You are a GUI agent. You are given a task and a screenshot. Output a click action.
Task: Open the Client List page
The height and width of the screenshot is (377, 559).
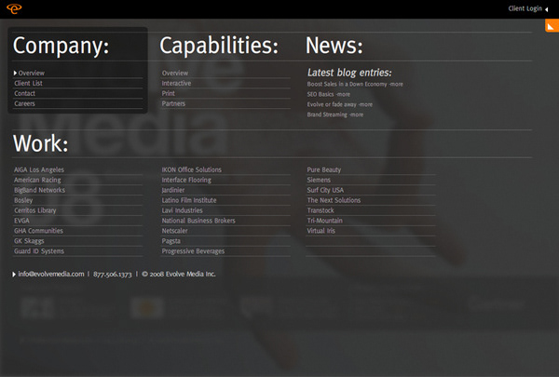[x=28, y=83]
